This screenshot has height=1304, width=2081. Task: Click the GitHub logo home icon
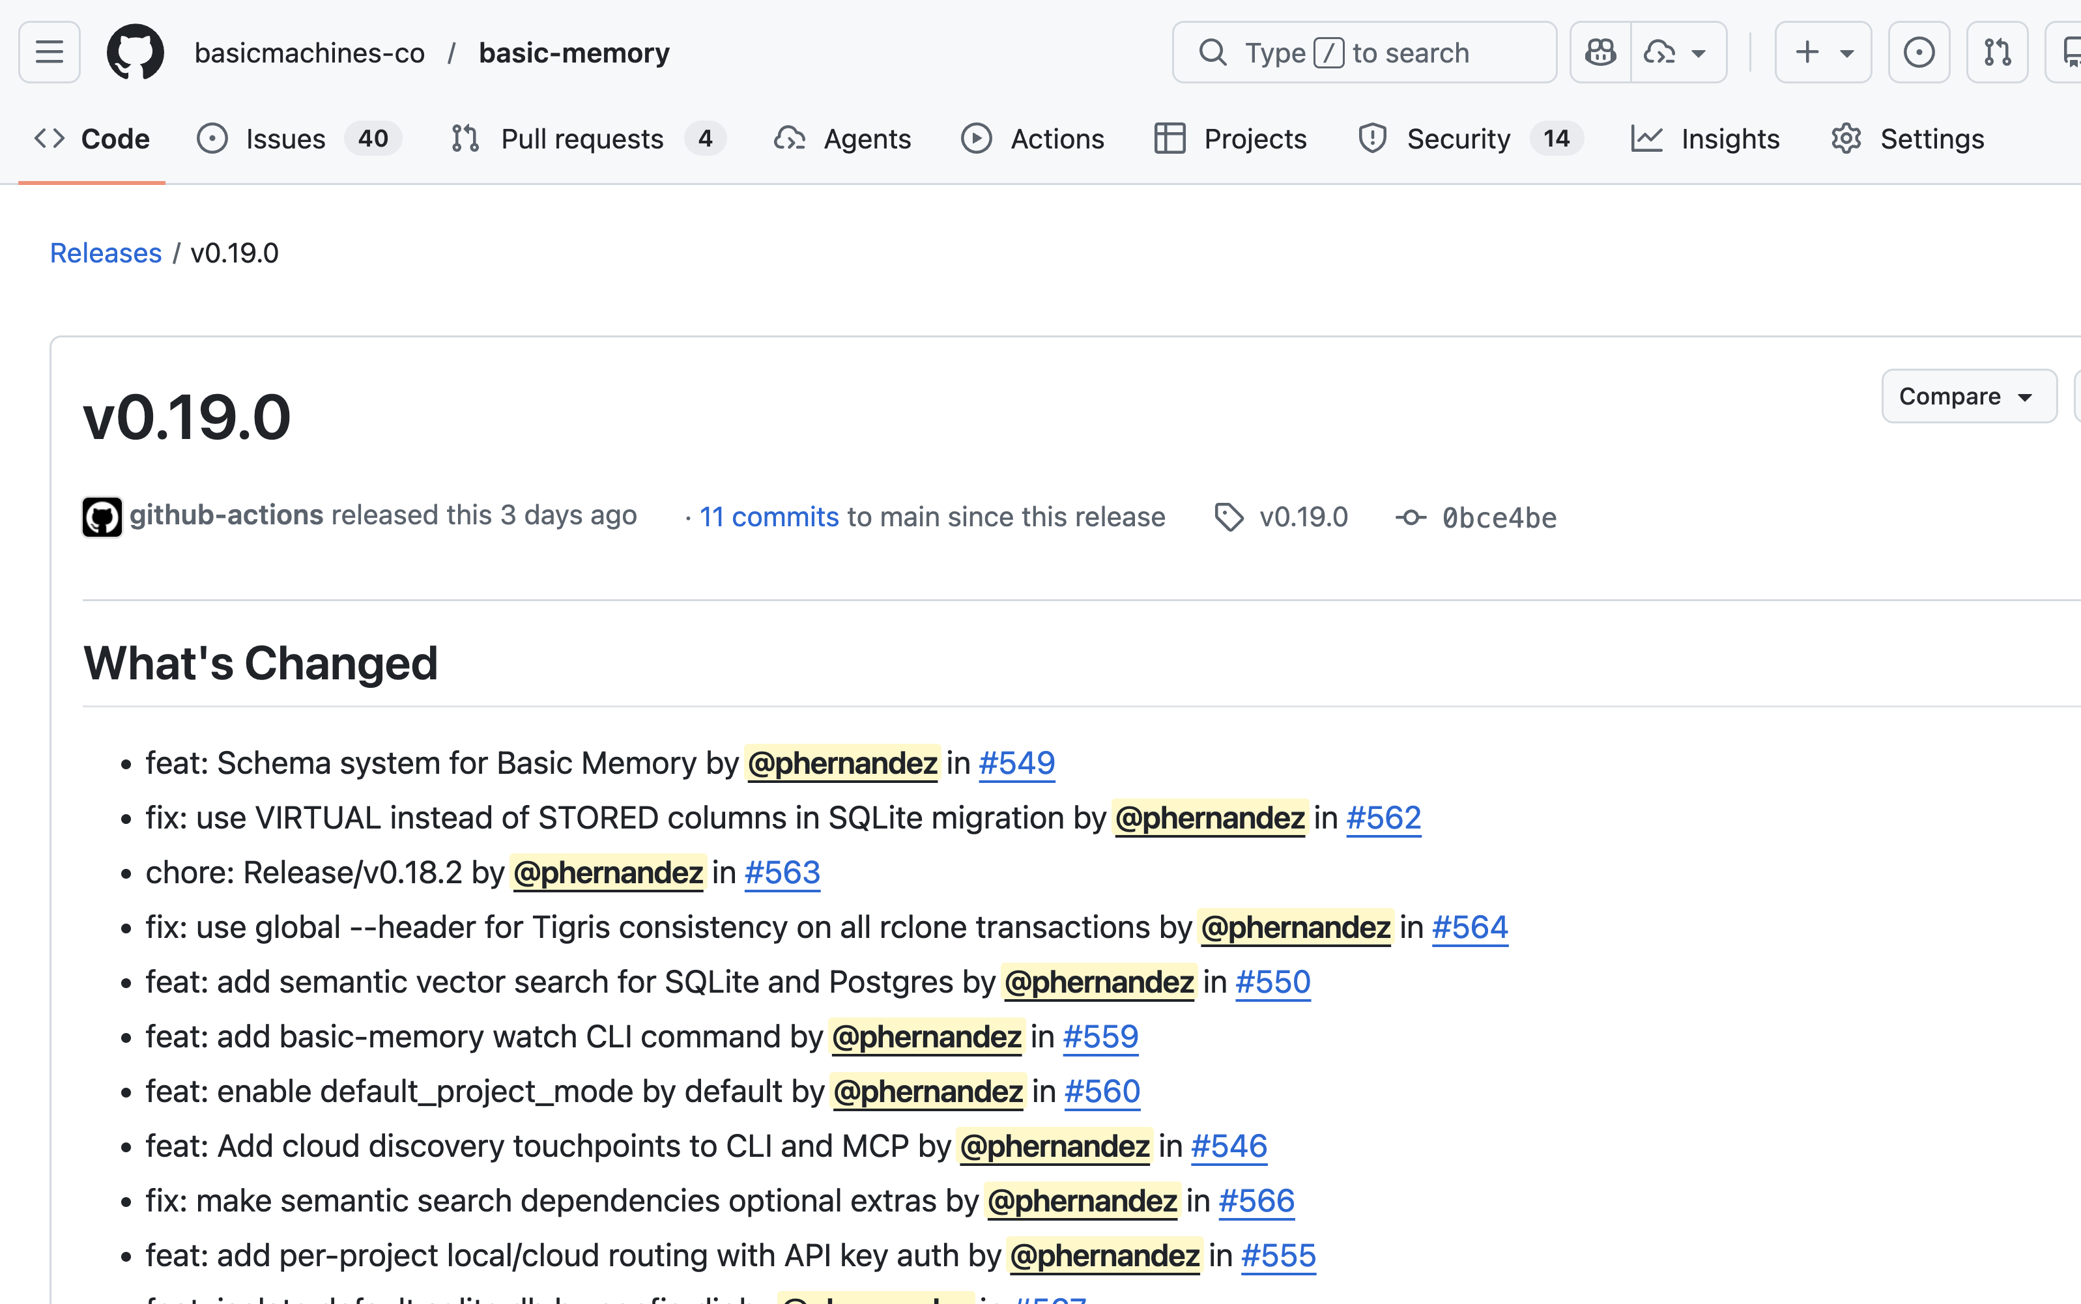(x=136, y=53)
